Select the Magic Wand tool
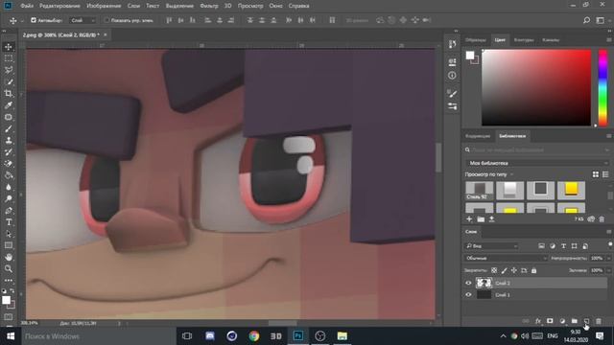This screenshot has height=345, width=614. coord(9,82)
